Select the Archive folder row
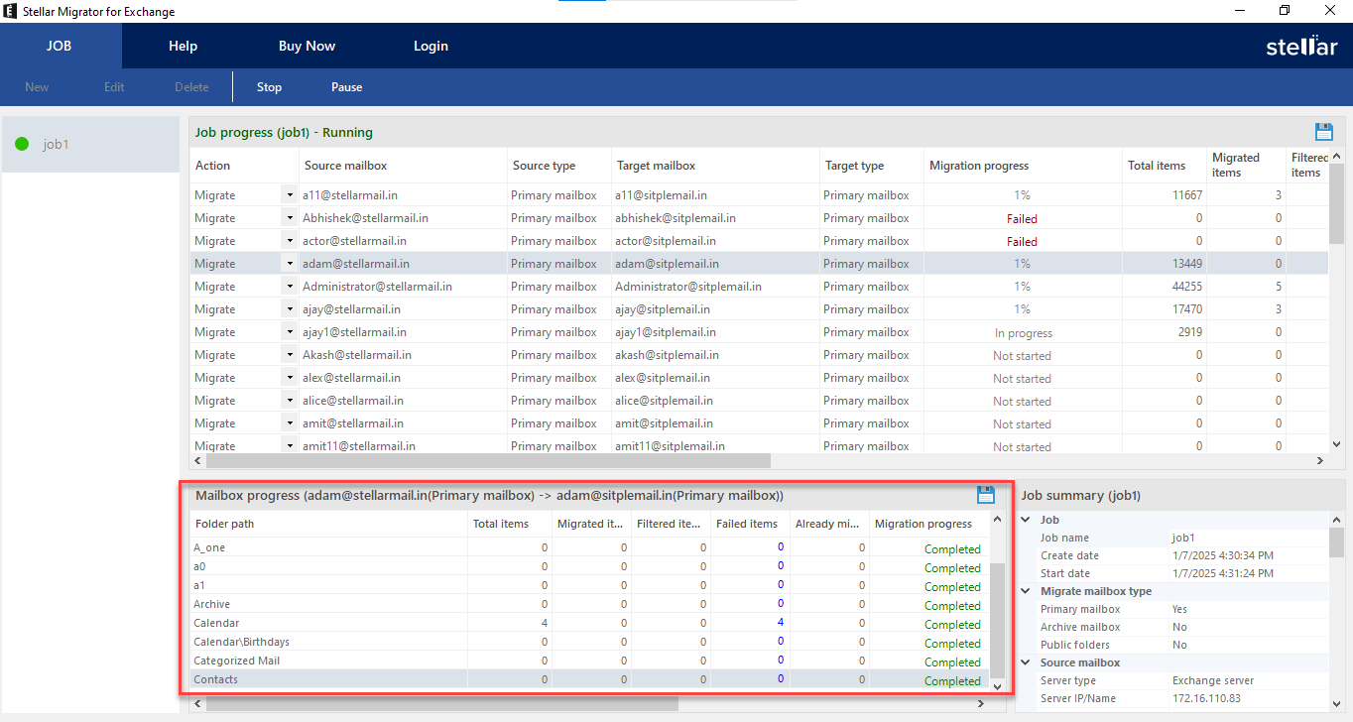Screen dimensions: 1353x722 coord(589,604)
